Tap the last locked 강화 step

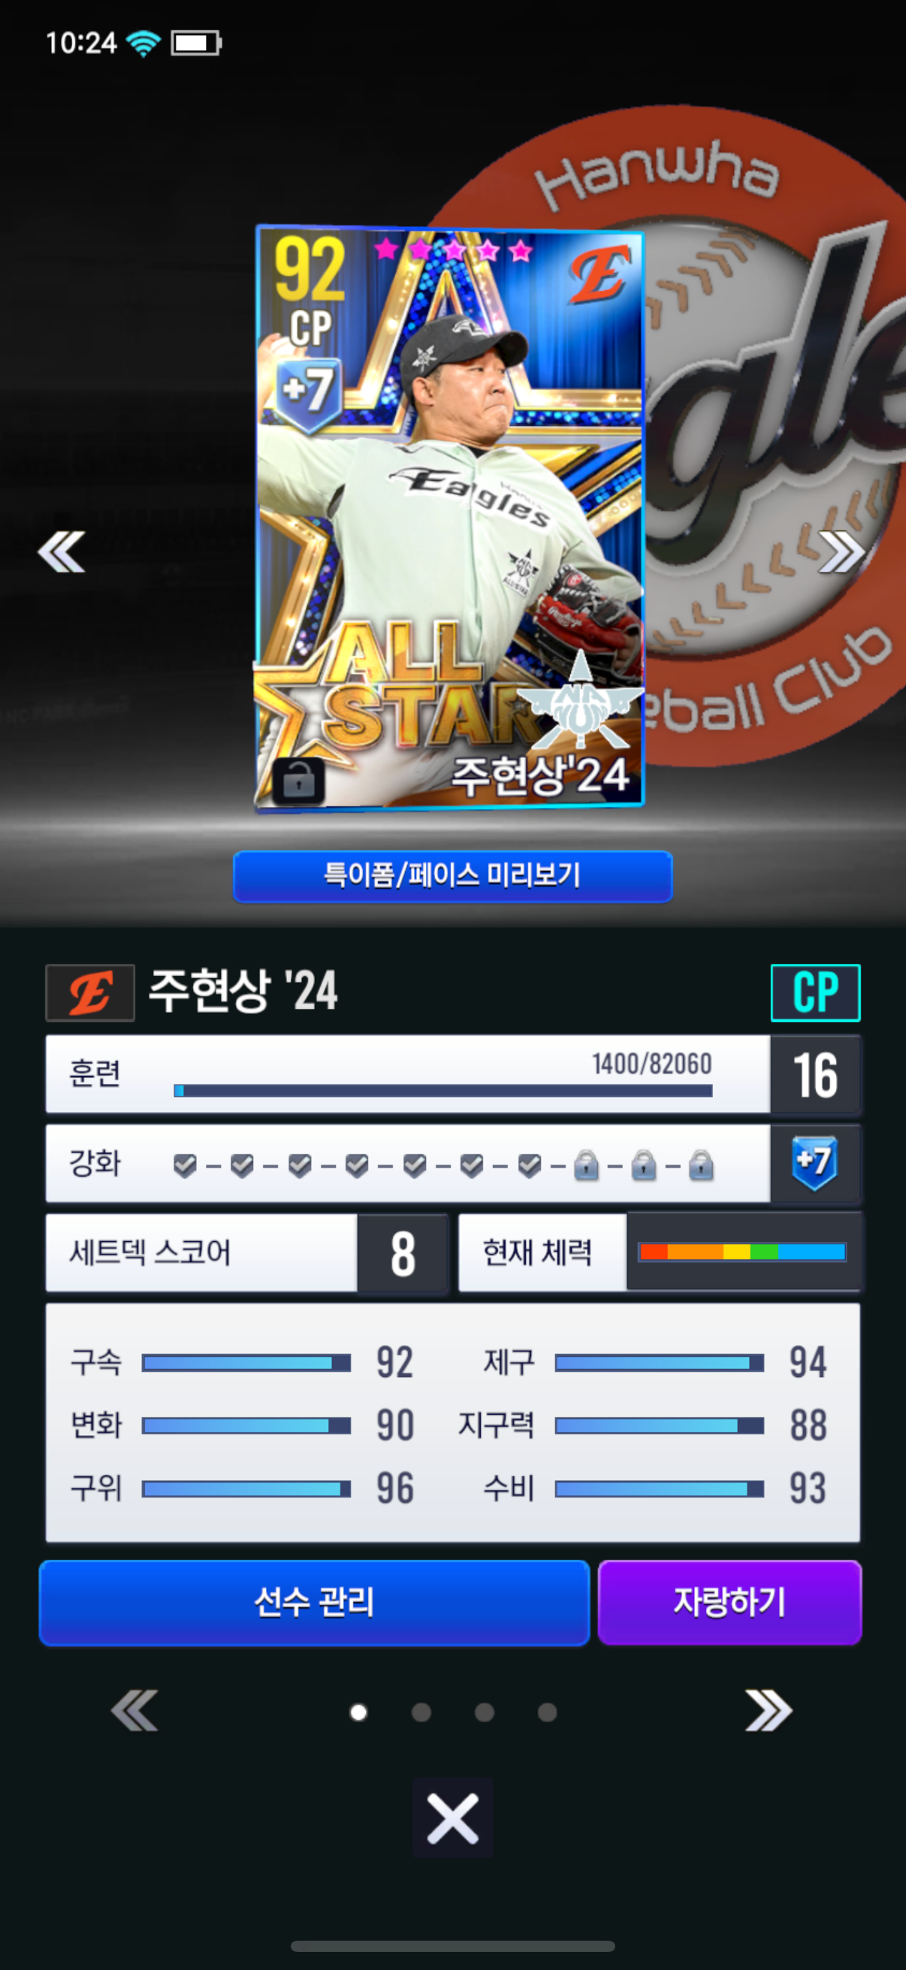pos(701,1165)
